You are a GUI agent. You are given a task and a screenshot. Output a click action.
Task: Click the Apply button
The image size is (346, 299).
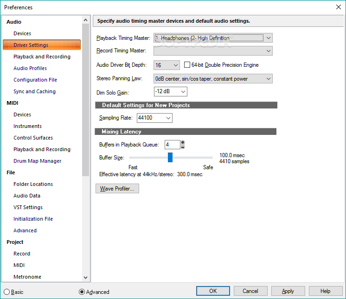288,291
